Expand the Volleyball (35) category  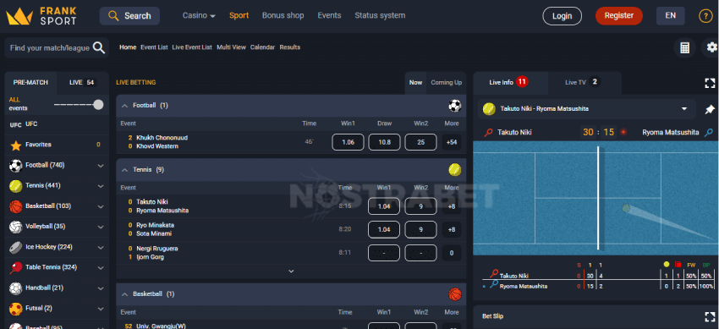(x=101, y=227)
